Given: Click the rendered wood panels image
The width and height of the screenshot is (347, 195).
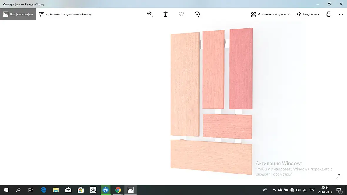Looking at the screenshot, I should coord(211,101).
